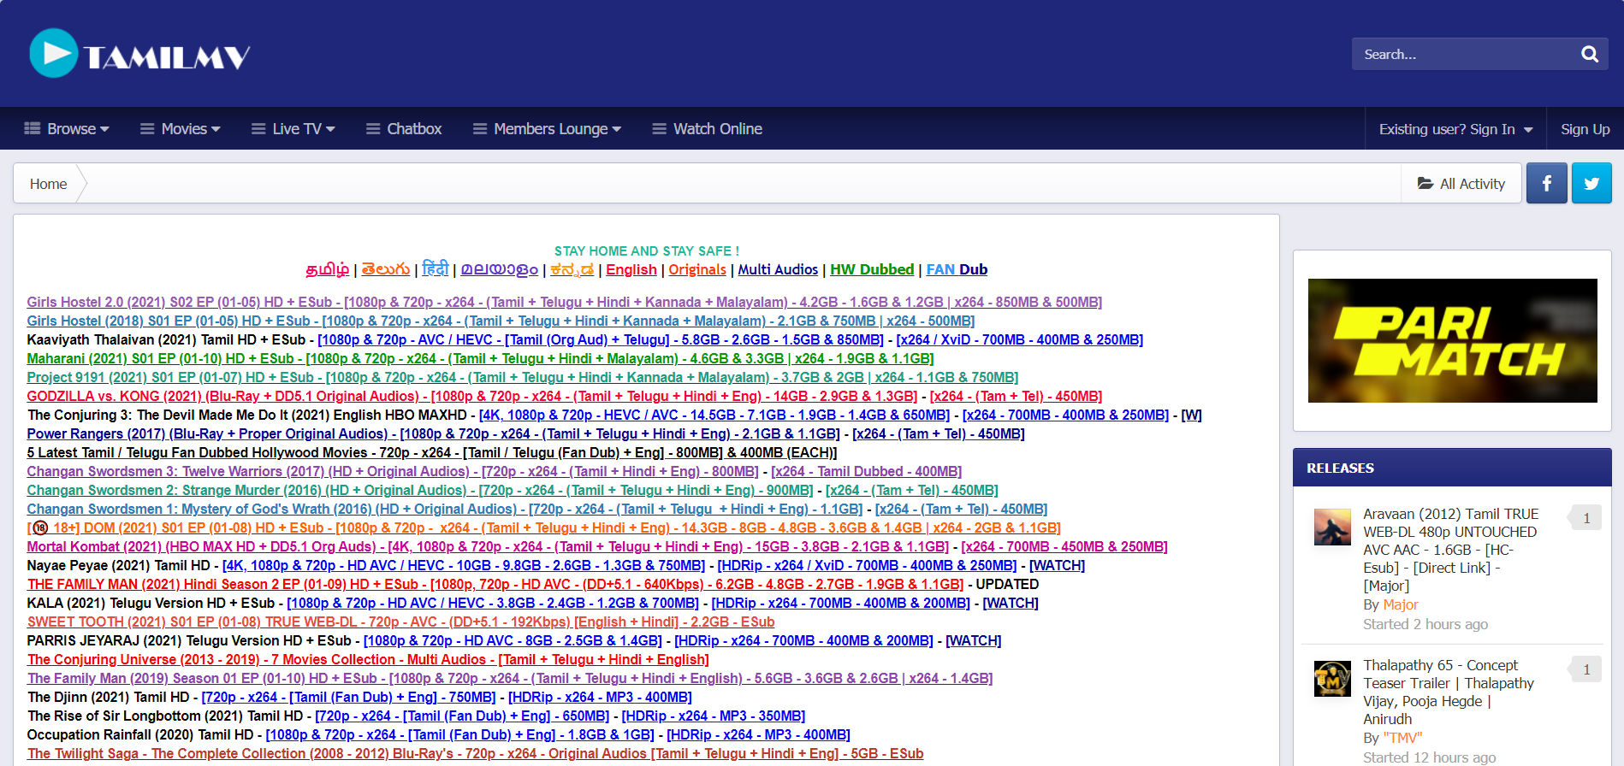Viewport: 1624px width, 766px height.
Task: Open THE FAMILY MAN Season 2 link
Action: point(495,584)
